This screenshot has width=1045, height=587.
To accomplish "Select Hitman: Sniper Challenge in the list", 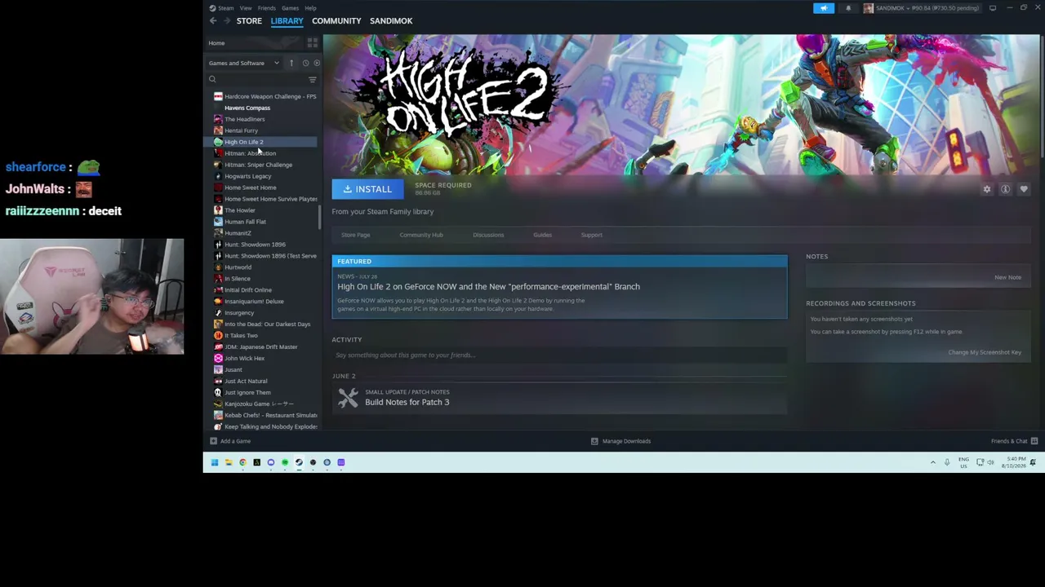I will pyautogui.click(x=258, y=165).
